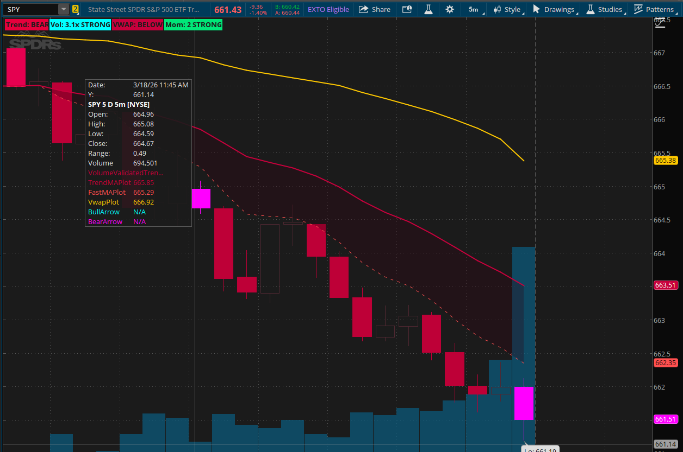Click the EXTO Eligible label
683x452 pixels.
(328, 9)
